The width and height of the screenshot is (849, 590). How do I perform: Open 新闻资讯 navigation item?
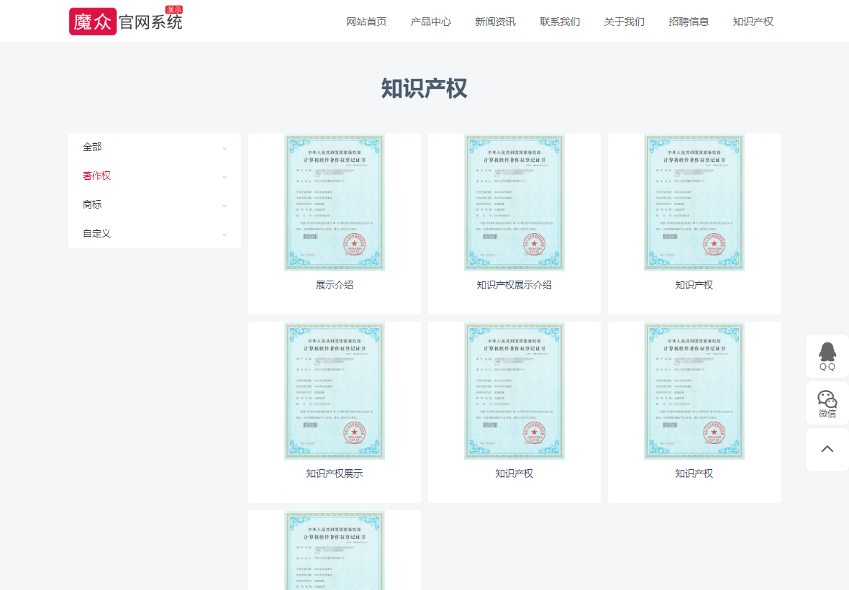[496, 22]
